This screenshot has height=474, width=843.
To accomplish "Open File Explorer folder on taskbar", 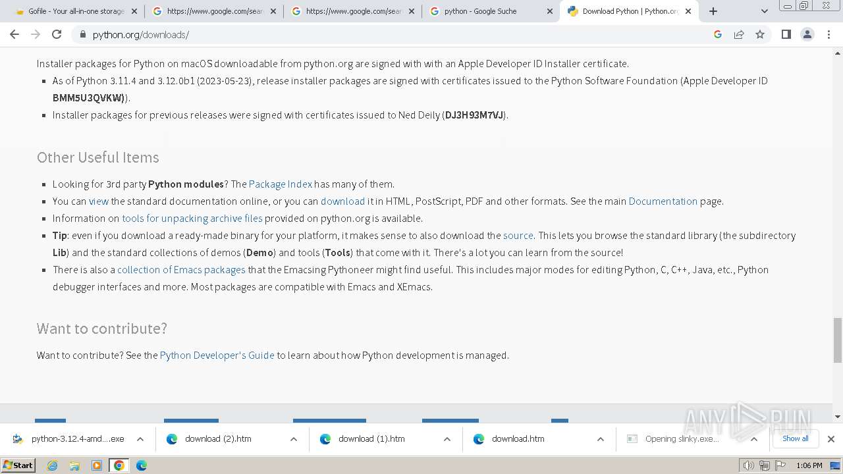I will [x=74, y=465].
